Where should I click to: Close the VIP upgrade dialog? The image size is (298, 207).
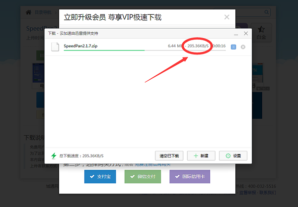(x=227, y=17)
